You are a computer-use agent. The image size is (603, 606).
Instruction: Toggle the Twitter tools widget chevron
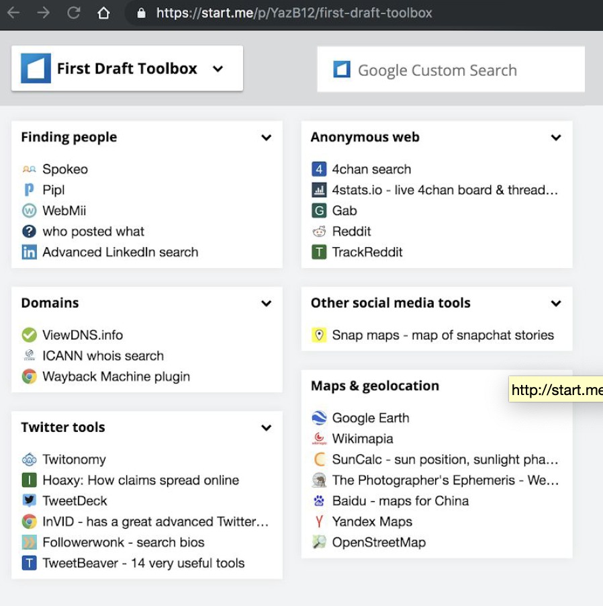(267, 428)
